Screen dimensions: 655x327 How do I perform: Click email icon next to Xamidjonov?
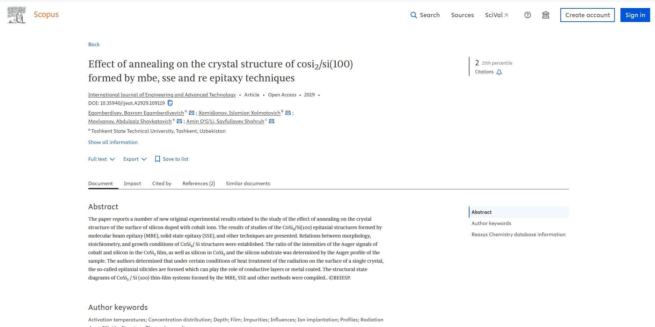pyautogui.click(x=288, y=113)
